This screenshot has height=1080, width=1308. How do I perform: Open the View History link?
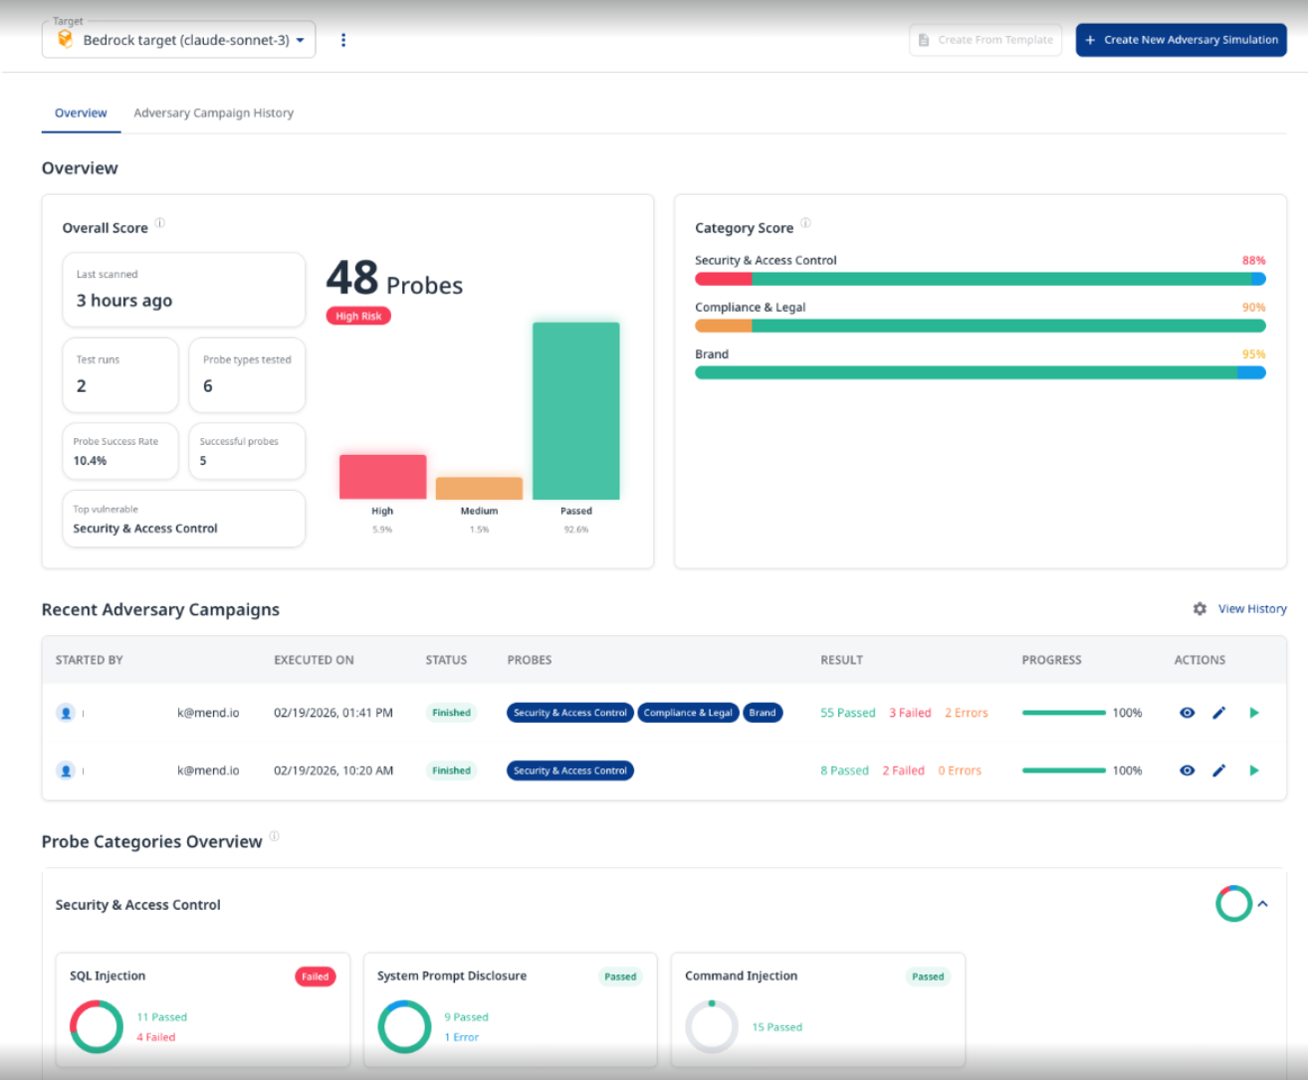pyautogui.click(x=1252, y=609)
